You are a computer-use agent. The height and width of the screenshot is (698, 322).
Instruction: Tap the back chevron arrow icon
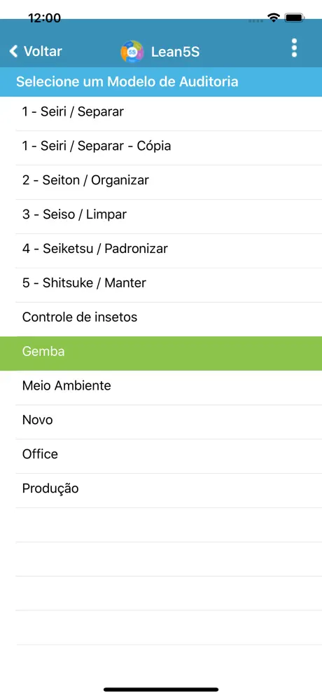click(14, 51)
